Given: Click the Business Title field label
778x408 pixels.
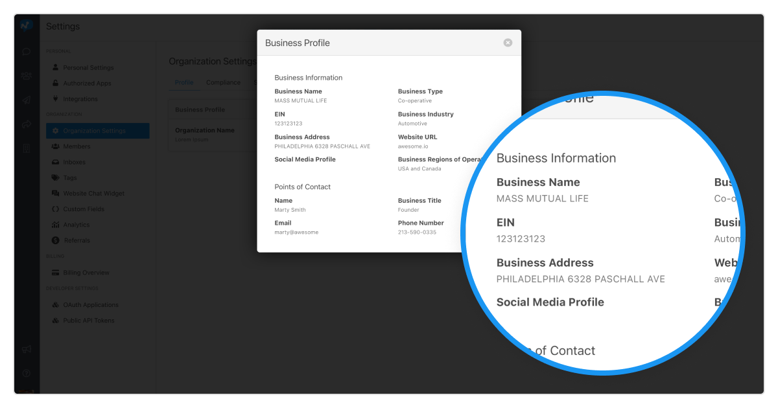Looking at the screenshot, I should click(419, 201).
